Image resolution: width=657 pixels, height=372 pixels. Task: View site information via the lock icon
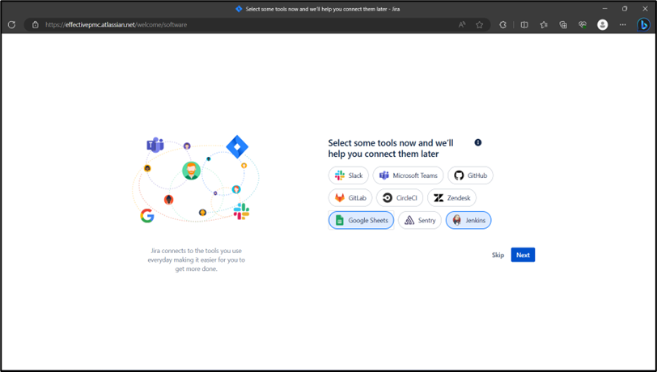tap(36, 25)
